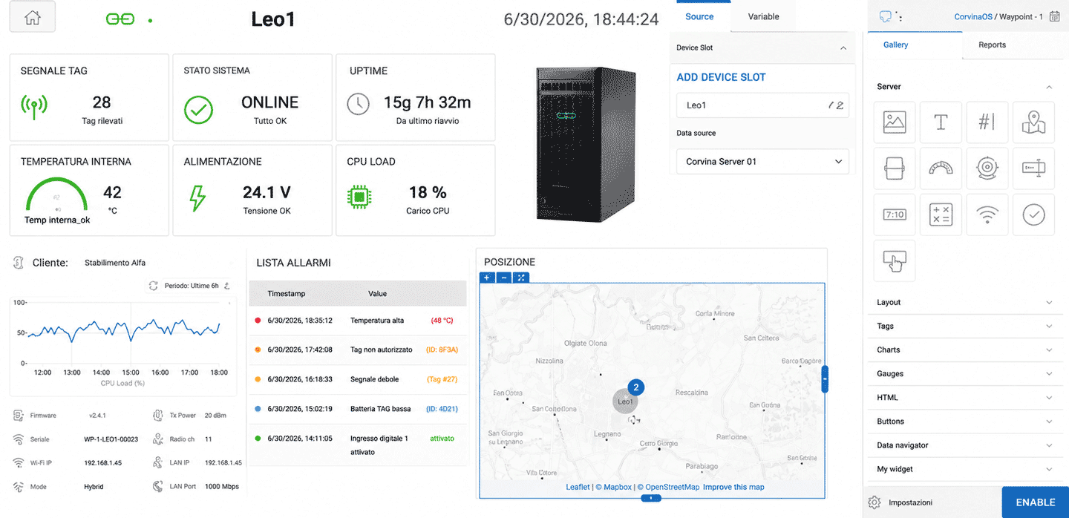Collapse the Server gallery section
The width and height of the screenshot is (1069, 518).
point(1049,87)
